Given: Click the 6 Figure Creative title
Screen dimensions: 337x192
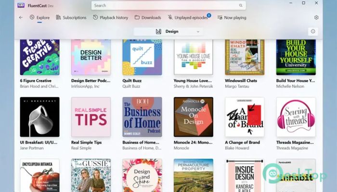Looking at the screenshot, I should pyautogui.click(x=36, y=81).
